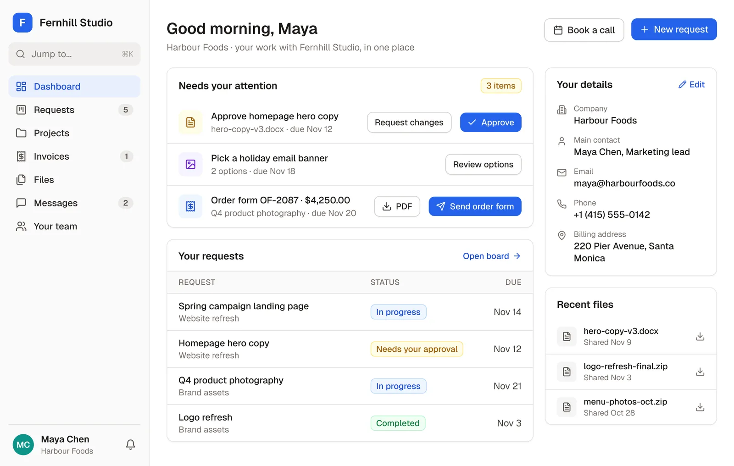Click the 220 Pier Avenue billing address

(x=624, y=252)
